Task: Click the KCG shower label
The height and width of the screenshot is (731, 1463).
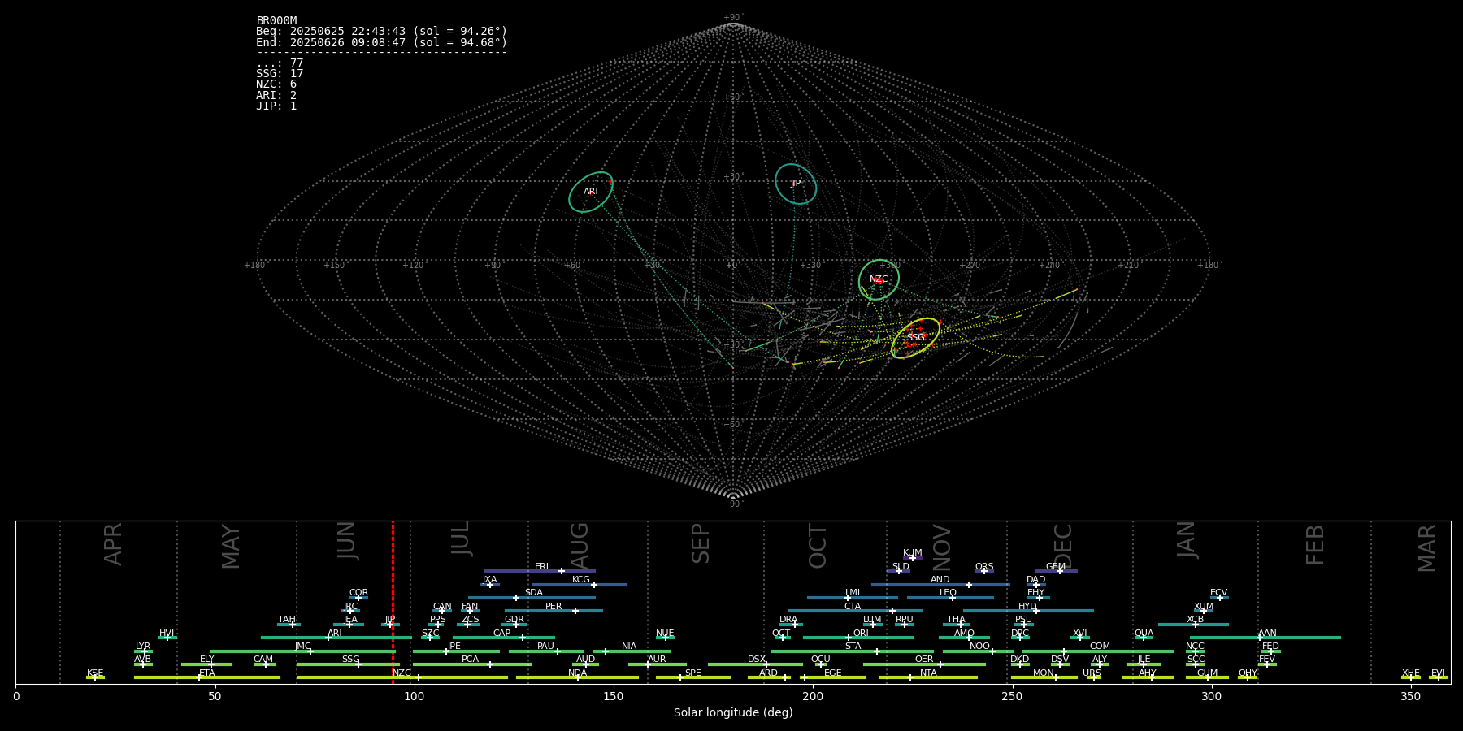Action: coord(581,580)
